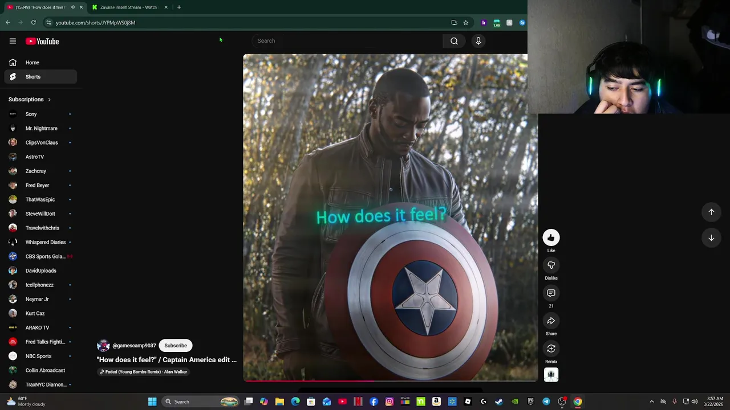Click the install app icon in address bar
The height and width of the screenshot is (410, 730).
point(454,23)
